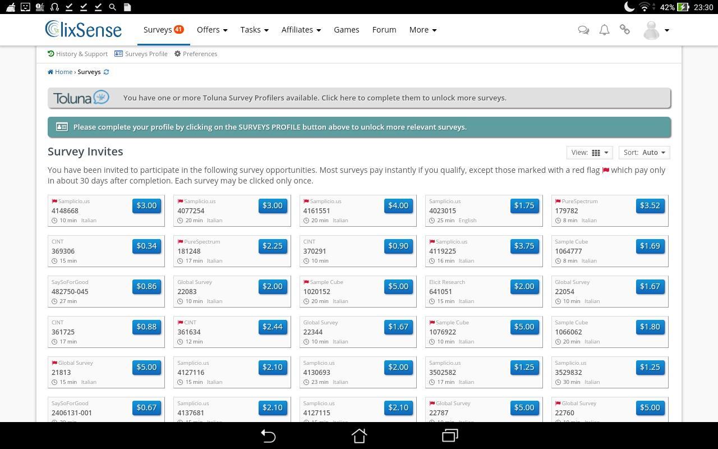The image size is (718, 449).
Task: Open the View layout dropdown
Action: click(590, 153)
